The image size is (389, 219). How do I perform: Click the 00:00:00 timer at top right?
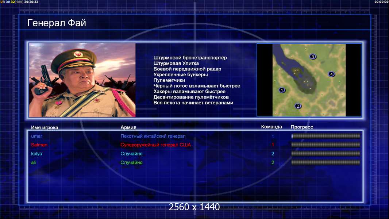tap(382, 2)
